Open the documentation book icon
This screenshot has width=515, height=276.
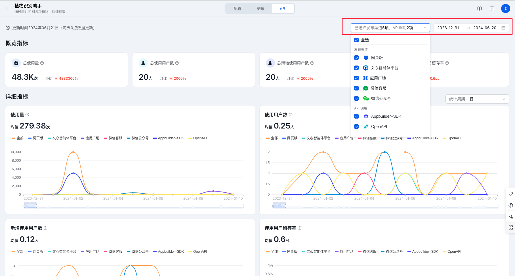(x=480, y=9)
